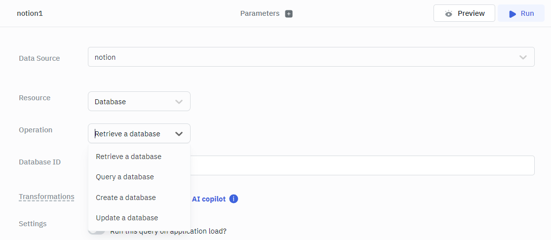This screenshot has height=240, width=551.
Task: Click the underlined Transformations label
Action: point(46,197)
